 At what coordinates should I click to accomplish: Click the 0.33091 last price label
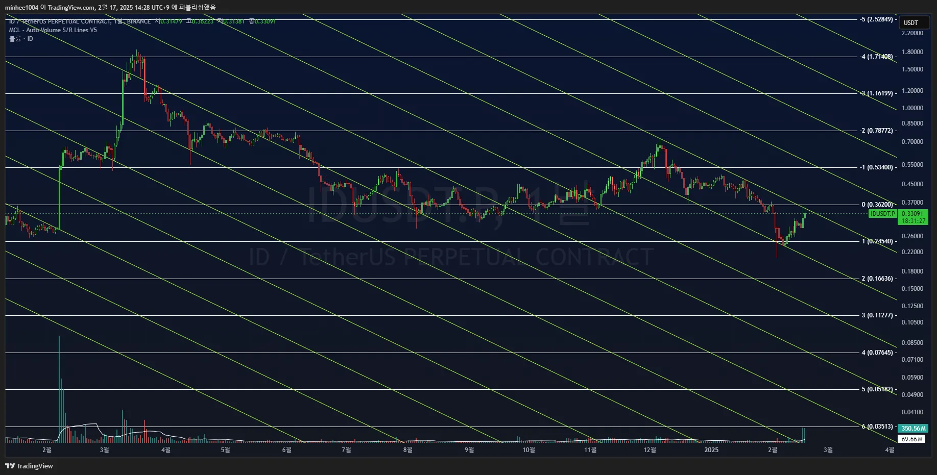[913, 214]
